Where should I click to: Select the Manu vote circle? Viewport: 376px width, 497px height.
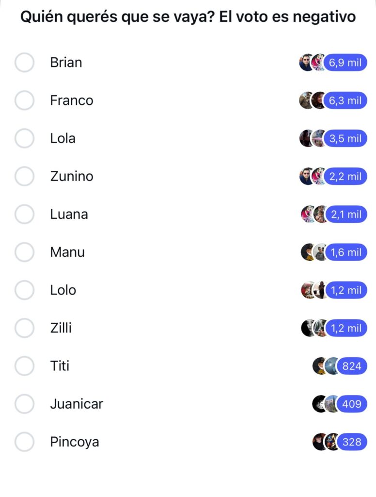[24, 252]
